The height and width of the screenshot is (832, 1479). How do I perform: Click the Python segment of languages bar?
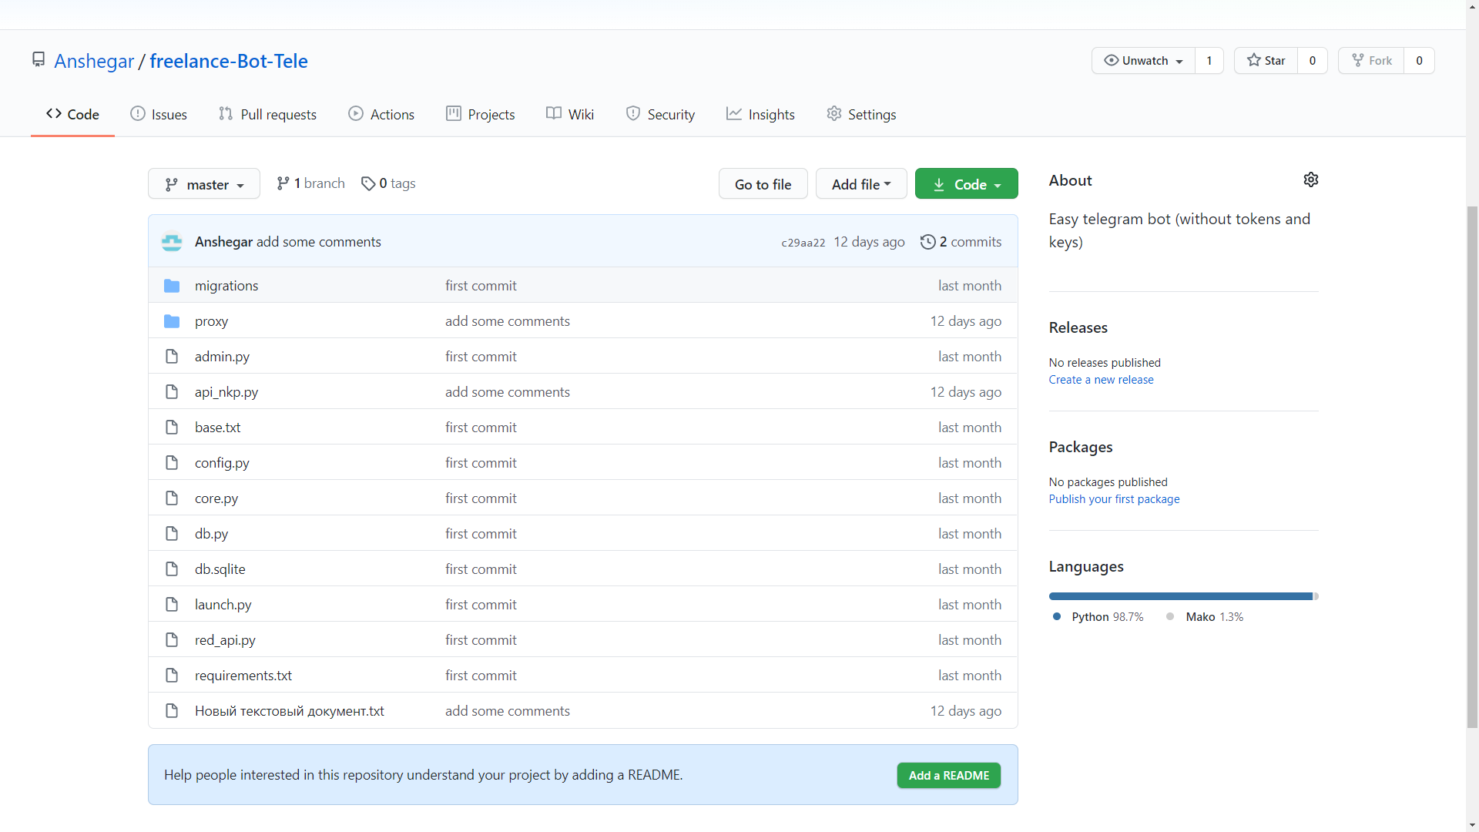(x=1181, y=596)
